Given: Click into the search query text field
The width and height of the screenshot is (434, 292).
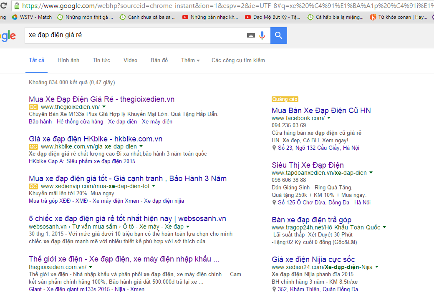Looking at the screenshot, I should click(x=134, y=35).
